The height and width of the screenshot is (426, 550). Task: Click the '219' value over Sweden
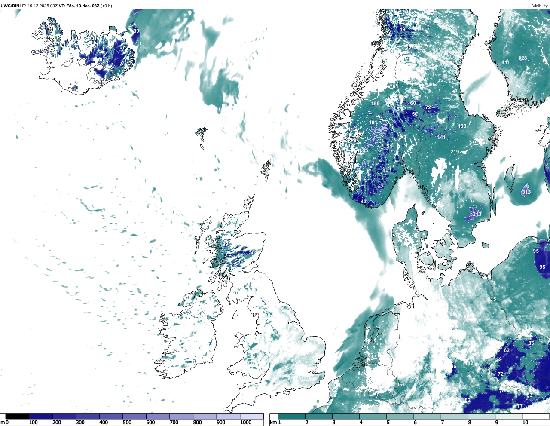point(455,152)
